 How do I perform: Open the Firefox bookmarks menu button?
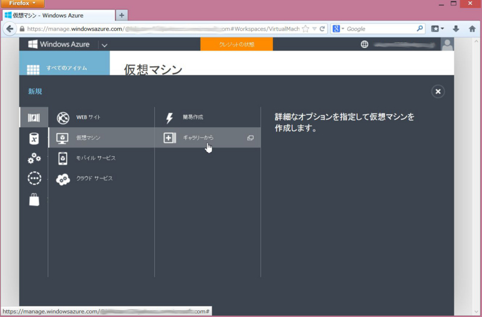point(437,29)
